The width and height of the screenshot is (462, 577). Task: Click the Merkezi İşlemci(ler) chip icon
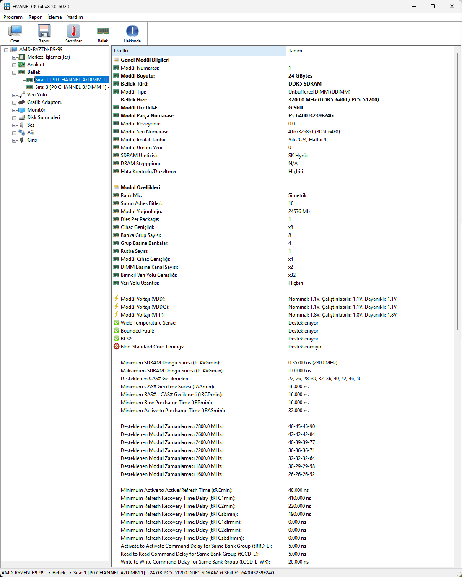click(x=22, y=57)
